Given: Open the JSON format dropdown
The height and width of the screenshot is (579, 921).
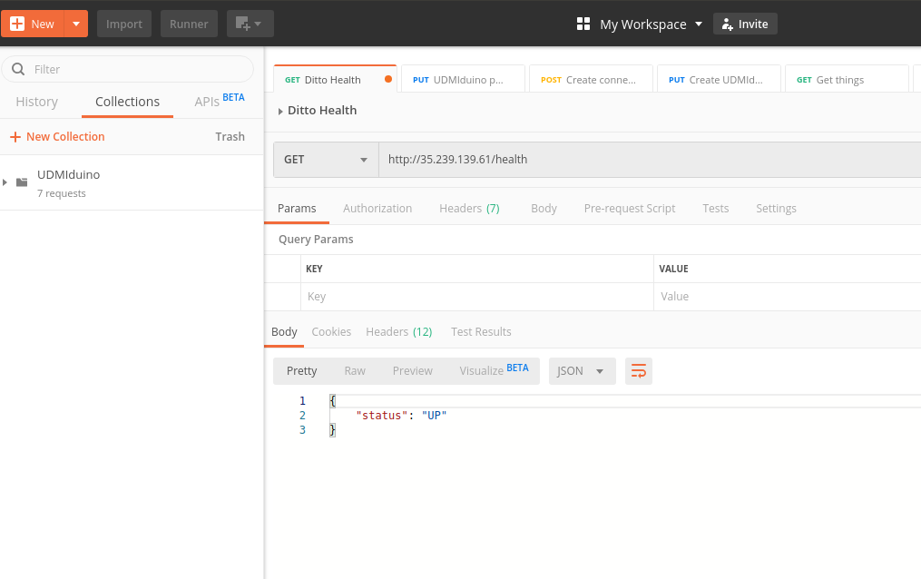Looking at the screenshot, I should [x=582, y=371].
